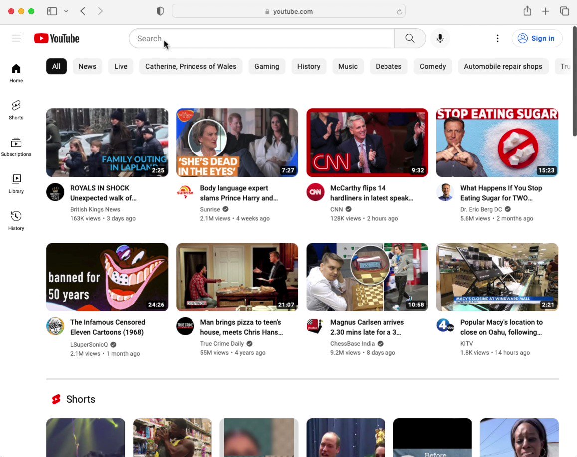
Task: Open ChessBase India channel avatar
Action: (x=315, y=326)
